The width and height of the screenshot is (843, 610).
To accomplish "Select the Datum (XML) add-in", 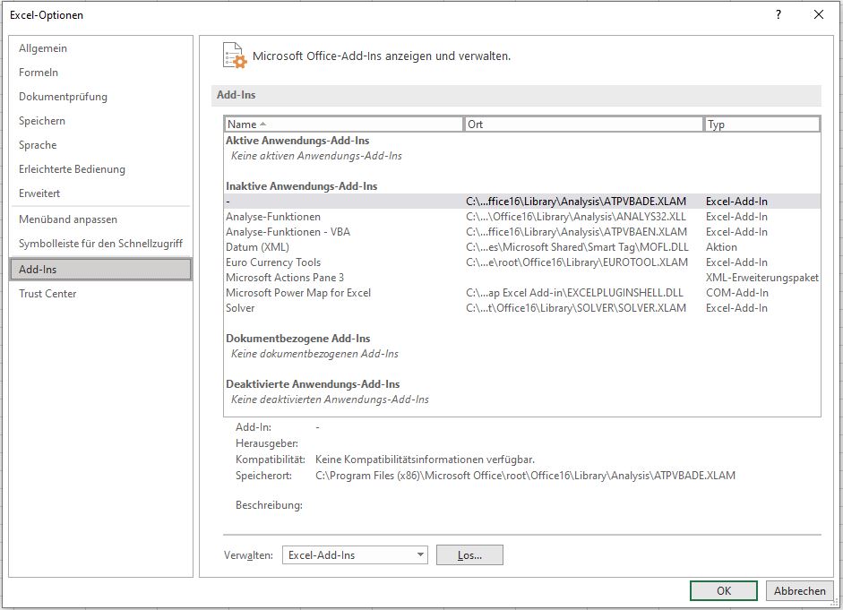I will (522, 247).
